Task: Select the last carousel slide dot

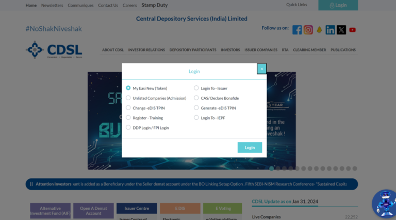Action: coord(355,169)
